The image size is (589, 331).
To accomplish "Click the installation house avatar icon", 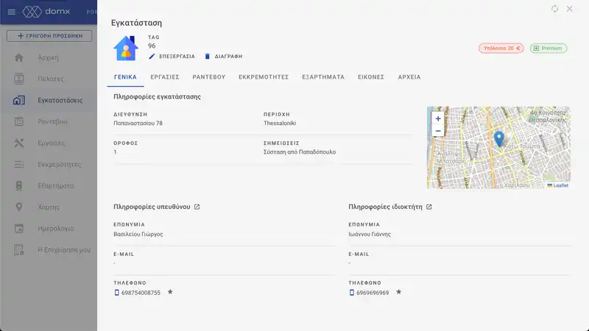I will (x=125, y=49).
